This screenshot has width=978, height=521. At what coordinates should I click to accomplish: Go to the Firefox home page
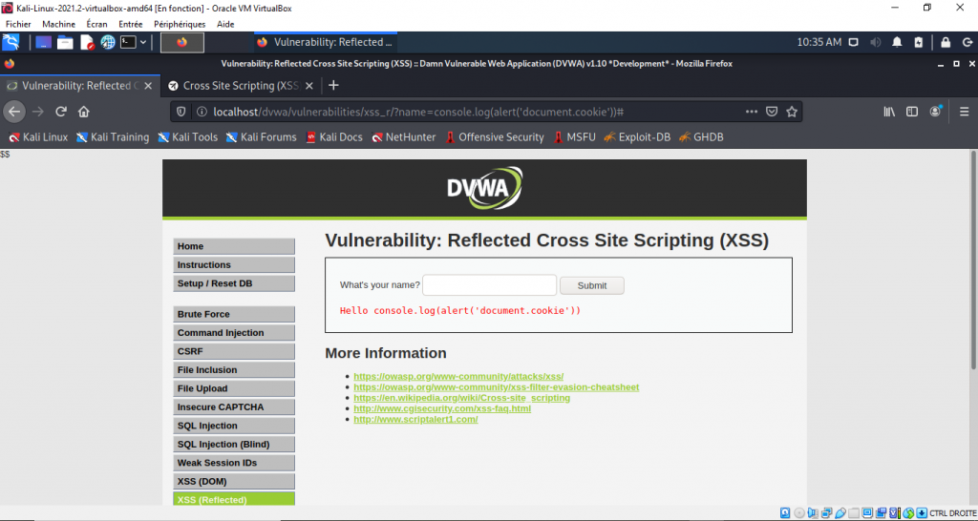point(84,112)
